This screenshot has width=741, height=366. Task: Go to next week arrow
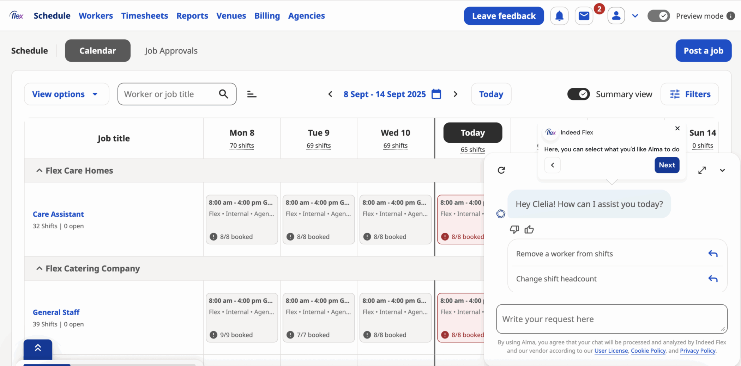(x=456, y=94)
